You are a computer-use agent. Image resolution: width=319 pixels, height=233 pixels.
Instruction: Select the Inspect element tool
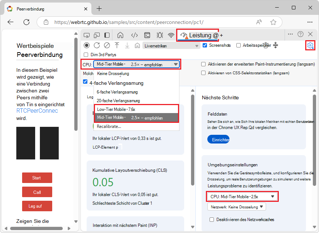pyautogui.click(x=86, y=35)
